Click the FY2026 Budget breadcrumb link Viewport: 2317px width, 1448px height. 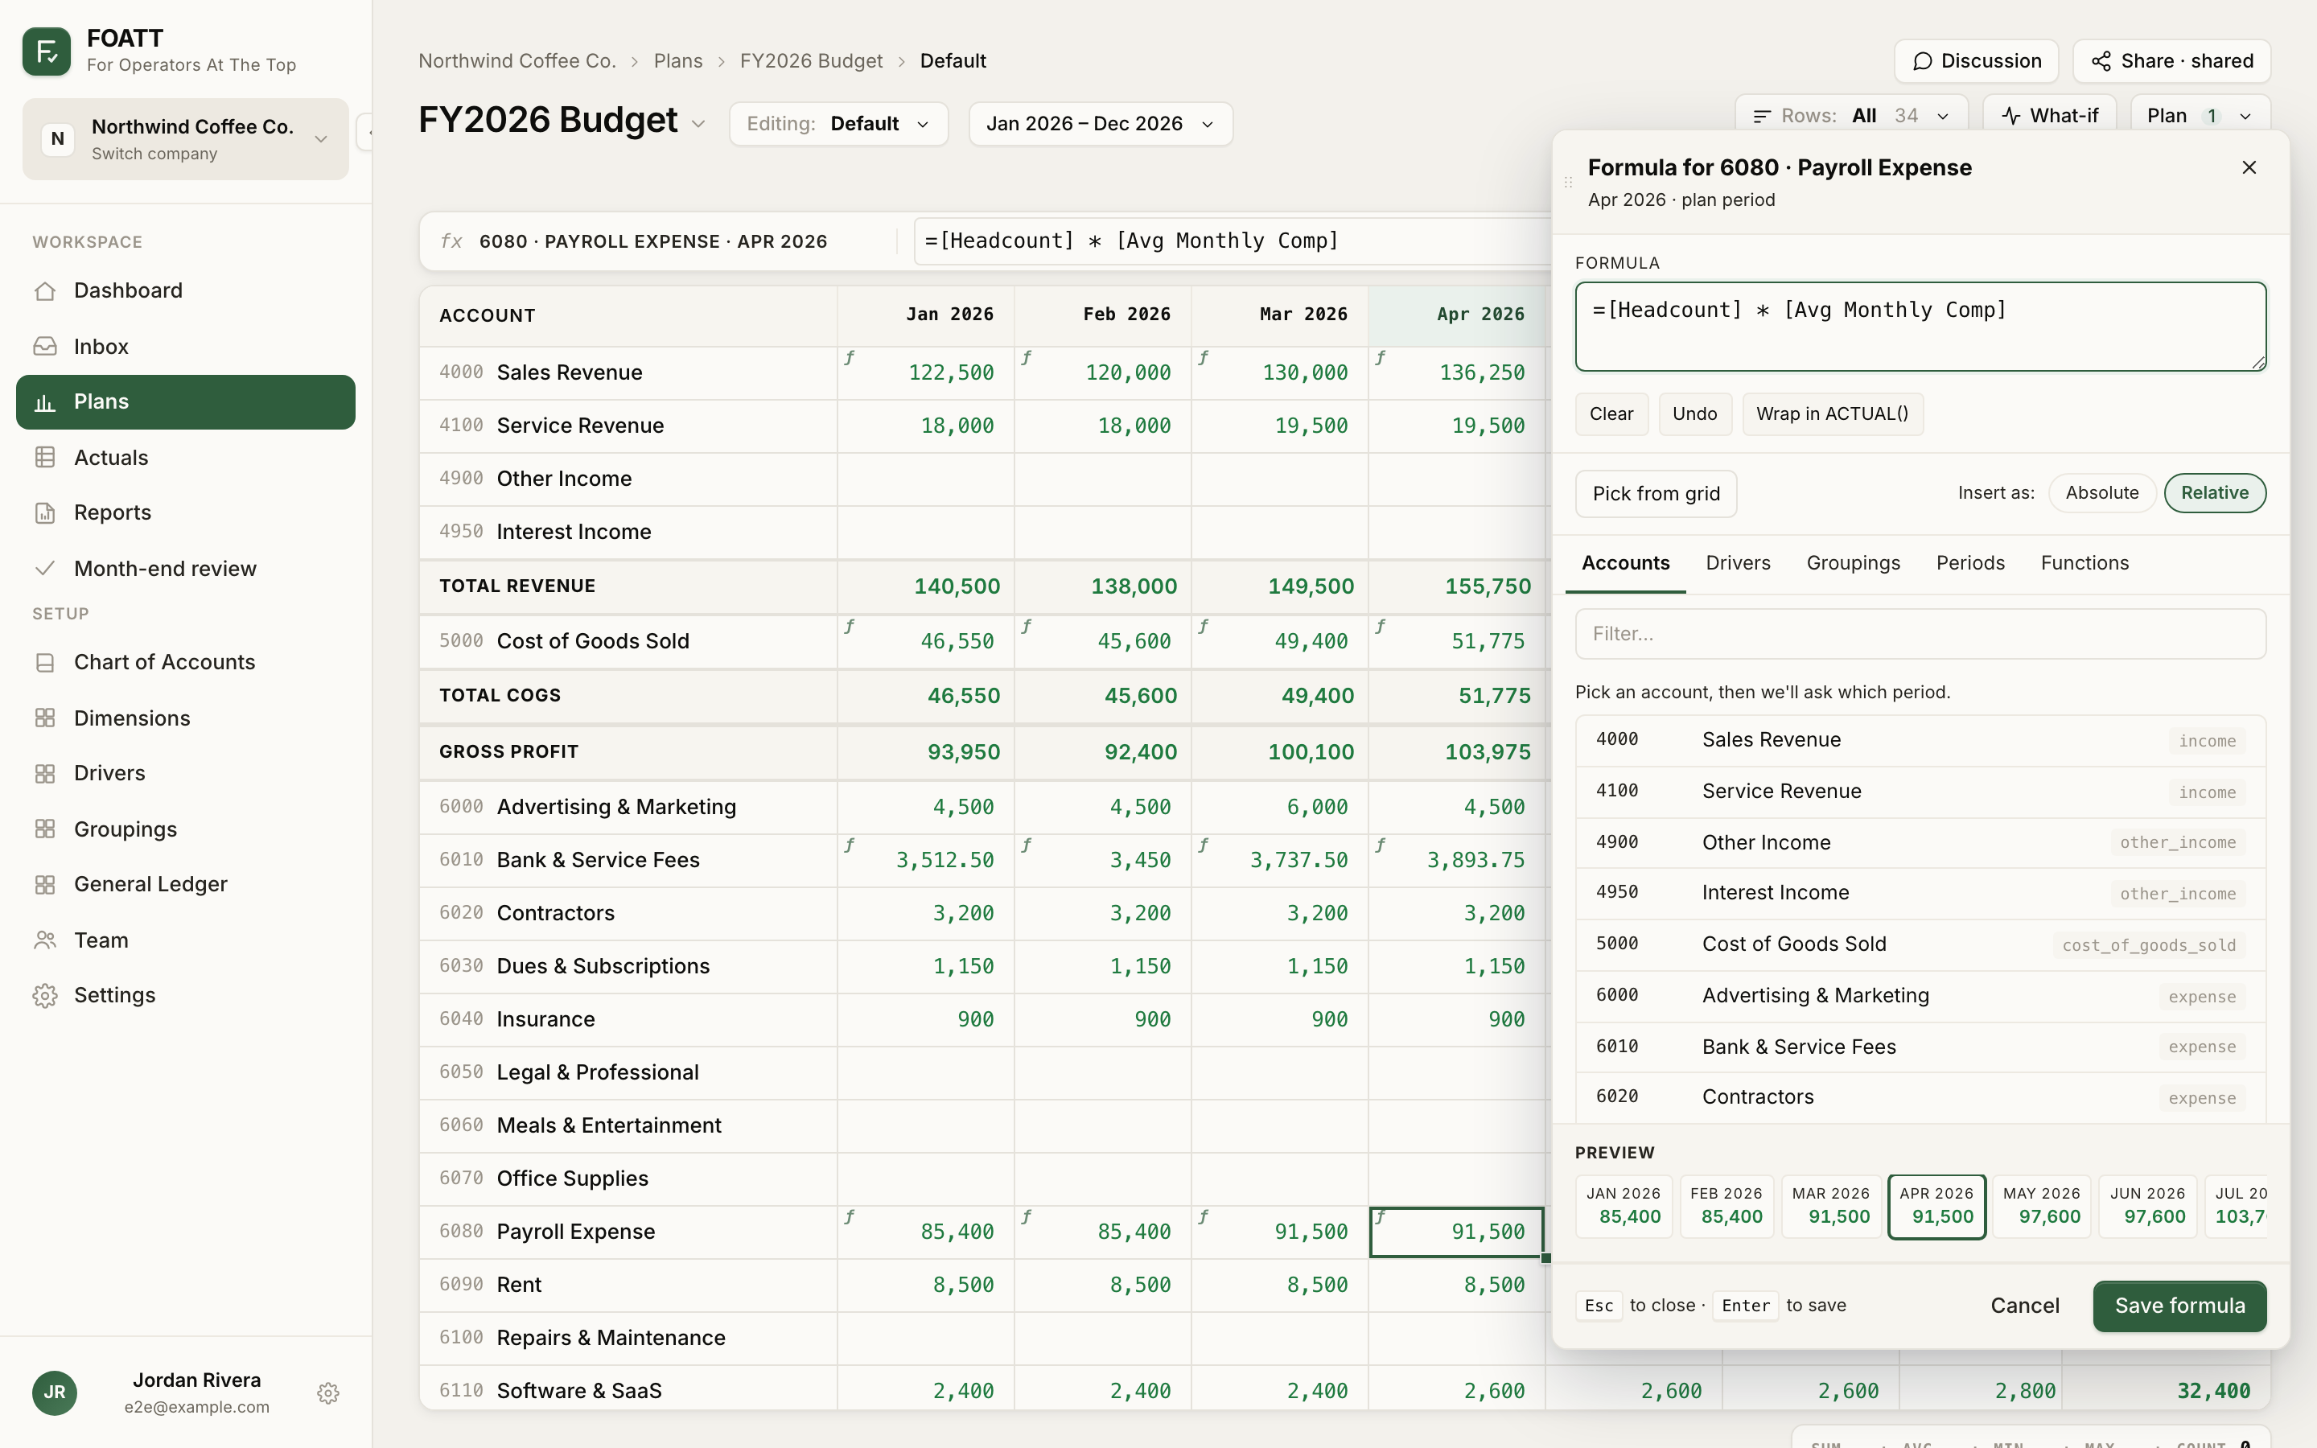pos(811,61)
